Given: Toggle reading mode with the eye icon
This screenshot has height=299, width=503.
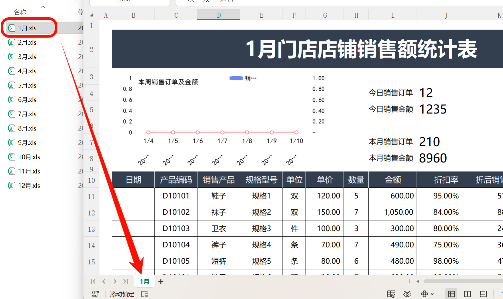Looking at the screenshot, I should pos(407,294).
